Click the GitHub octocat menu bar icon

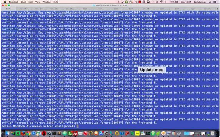point(136,2)
